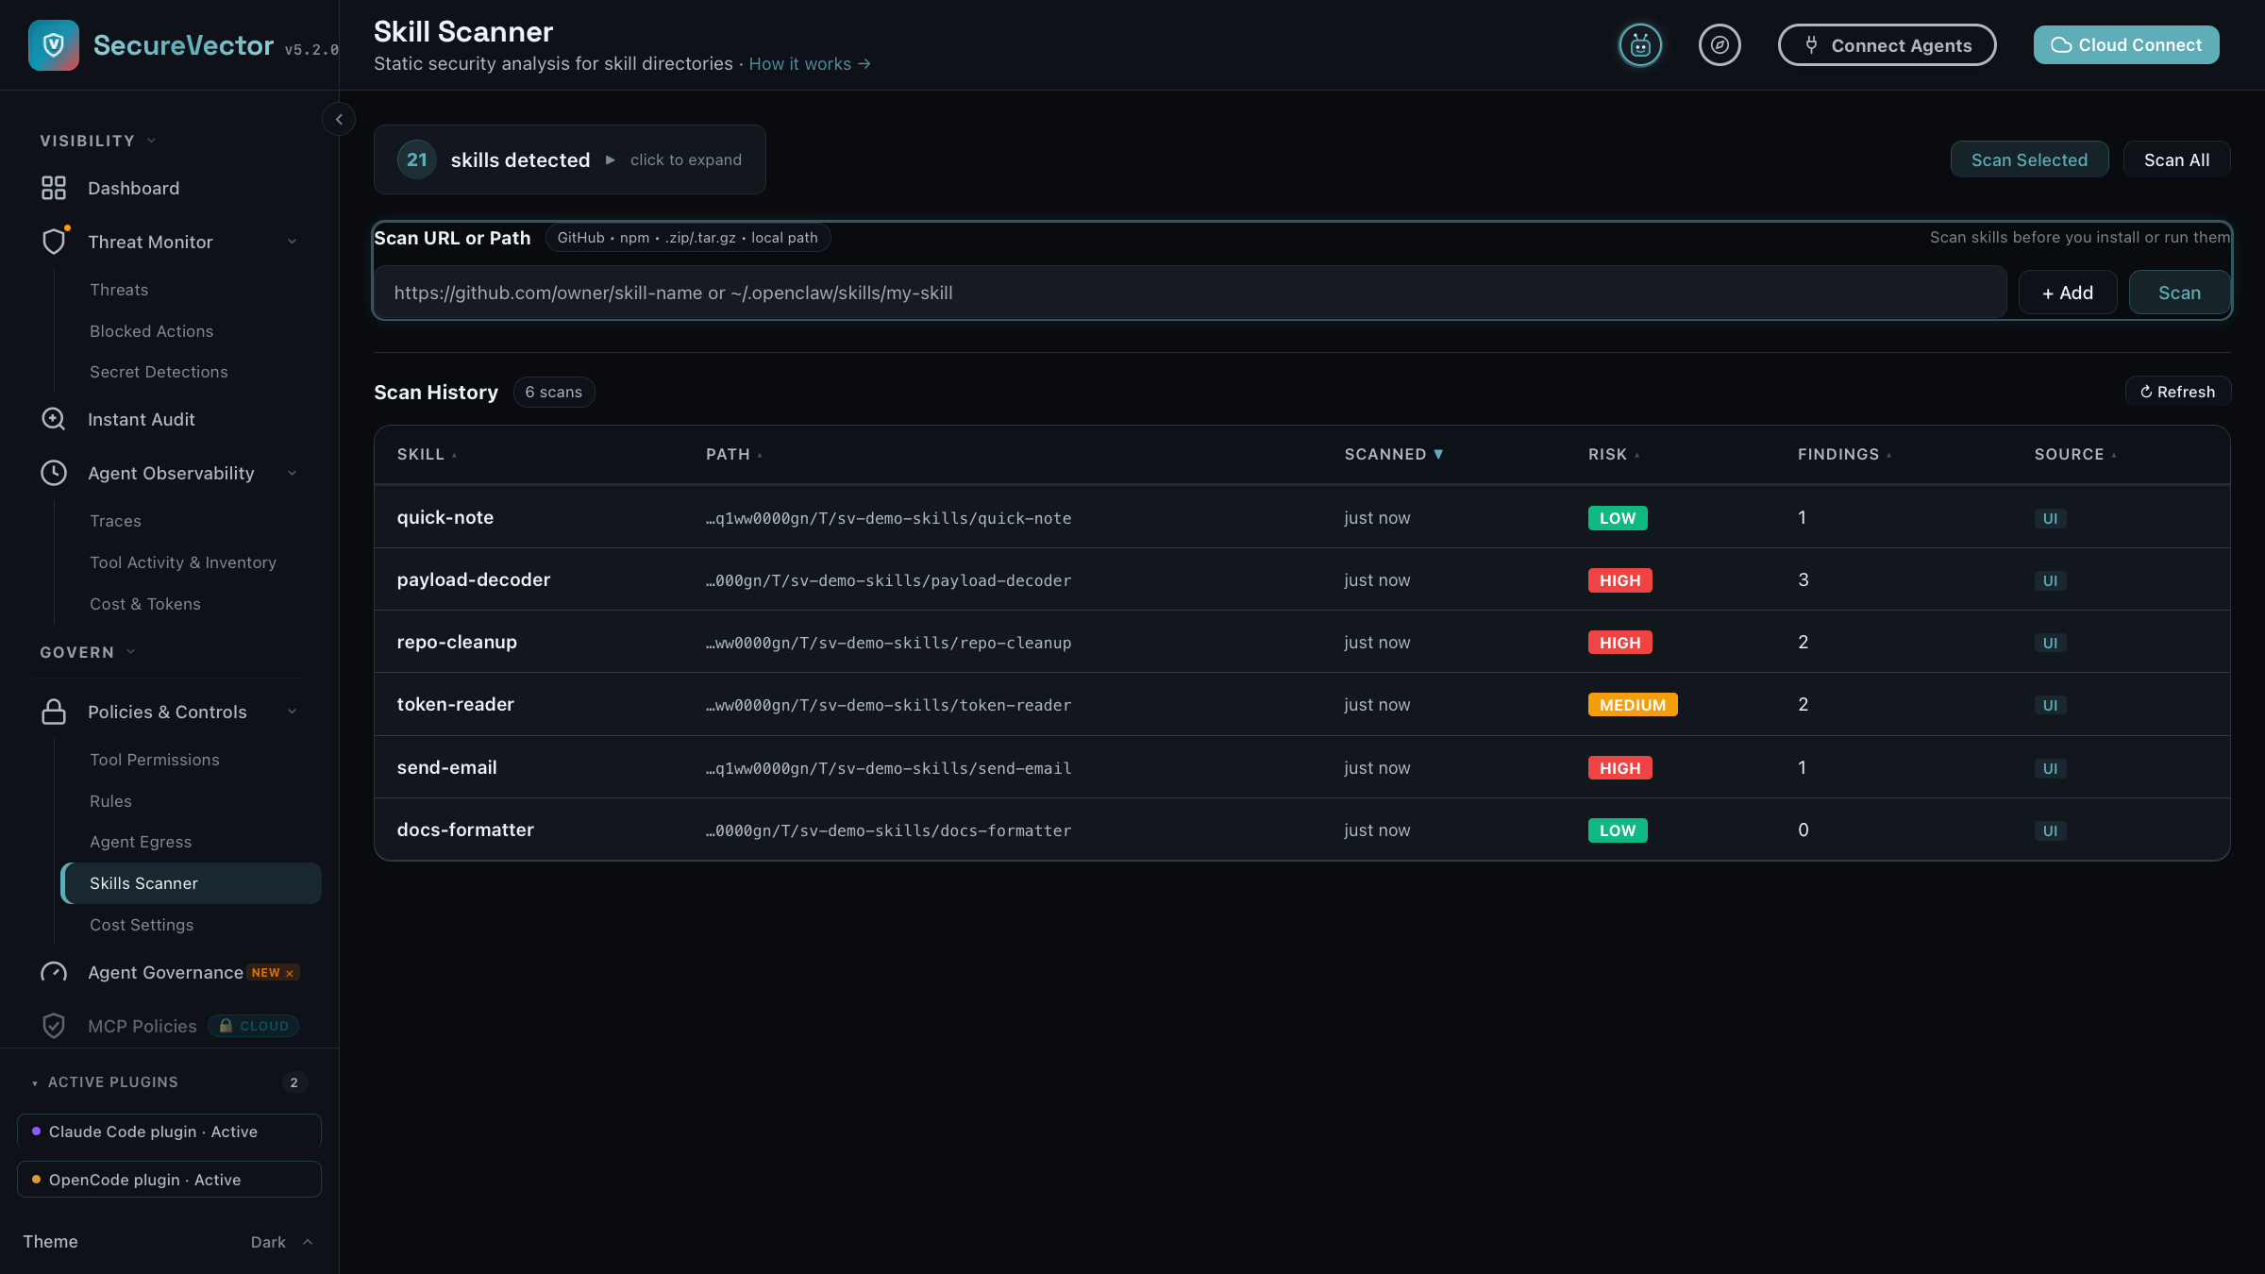2265x1274 pixels.
Task: Collapse the sidebar with the chevron button
Action: 339,120
